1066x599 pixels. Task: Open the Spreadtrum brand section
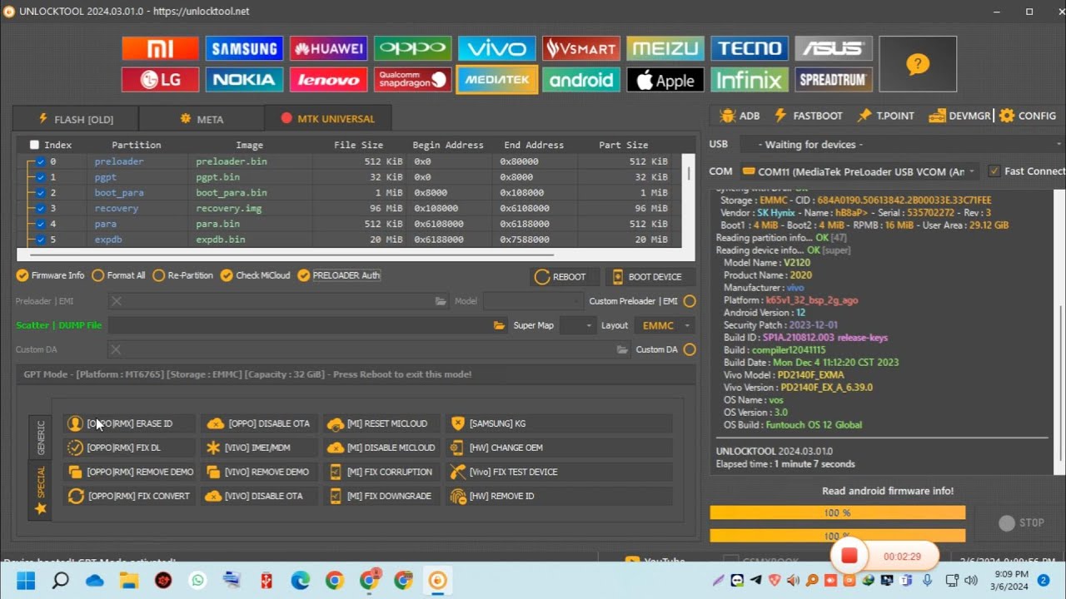(x=833, y=80)
